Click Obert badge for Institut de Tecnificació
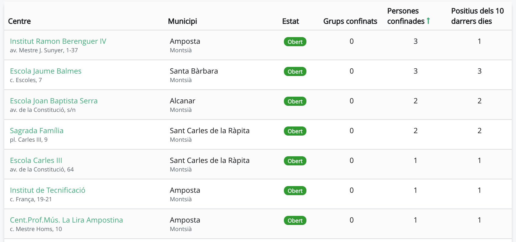Viewport: 516px width, 242px height. (295, 191)
